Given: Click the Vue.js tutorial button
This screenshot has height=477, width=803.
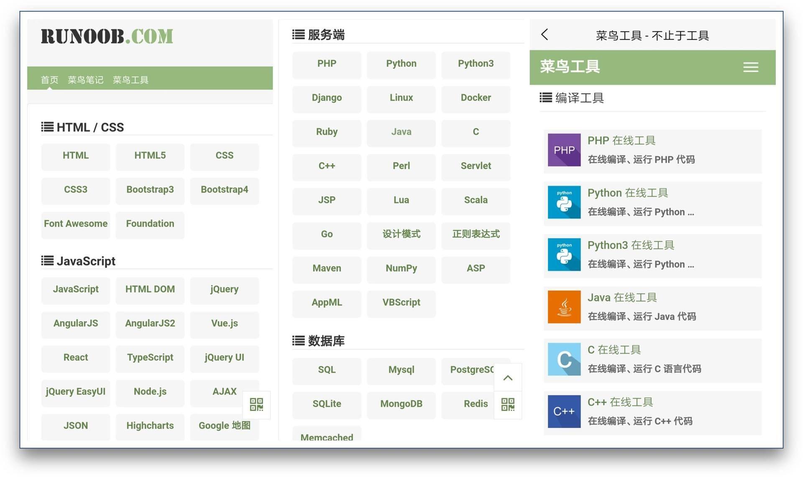Looking at the screenshot, I should [225, 324].
